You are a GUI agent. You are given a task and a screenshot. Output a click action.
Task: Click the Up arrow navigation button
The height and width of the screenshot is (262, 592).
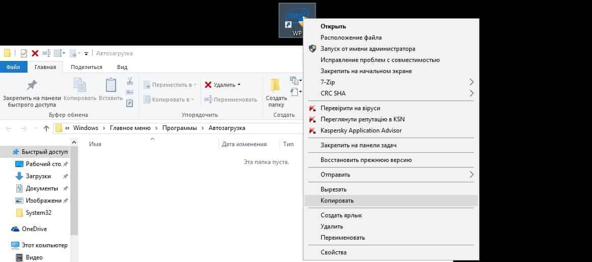[46, 128]
